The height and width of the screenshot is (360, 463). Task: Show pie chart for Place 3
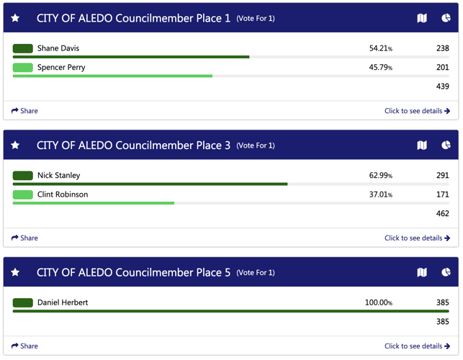446,145
